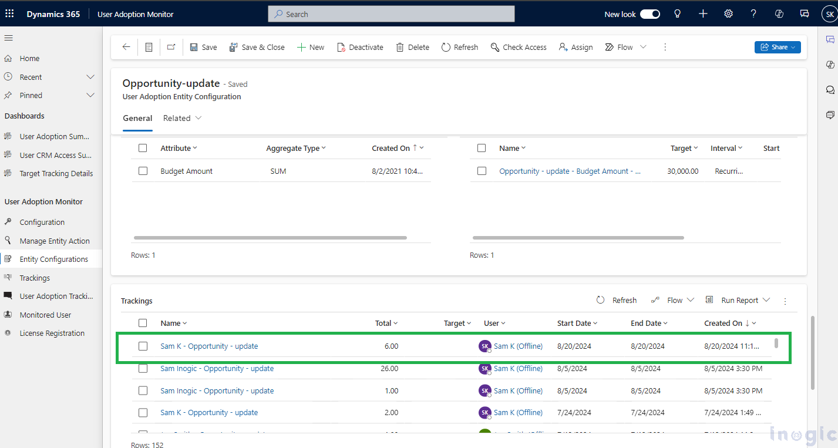Open the Copilot icon in header
This screenshot has width=838, height=448.
(779, 14)
